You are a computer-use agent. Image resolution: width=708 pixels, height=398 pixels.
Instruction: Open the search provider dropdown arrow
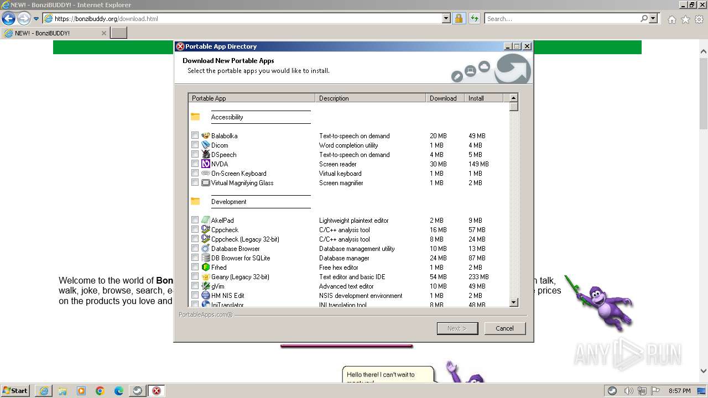click(x=653, y=19)
